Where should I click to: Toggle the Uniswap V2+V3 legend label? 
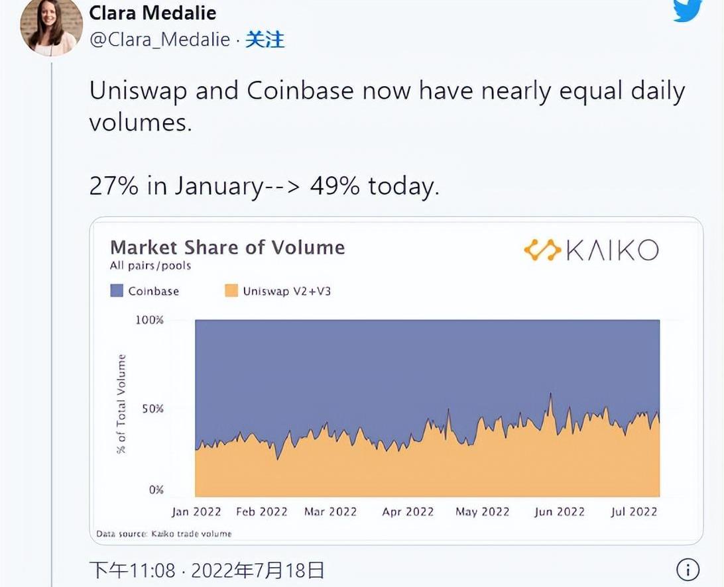tap(286, 291)
